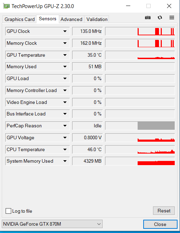The height and width of the screenshot is (233, 180).
Task: Click the refresh arrows icon
Action: pos(160,18)
